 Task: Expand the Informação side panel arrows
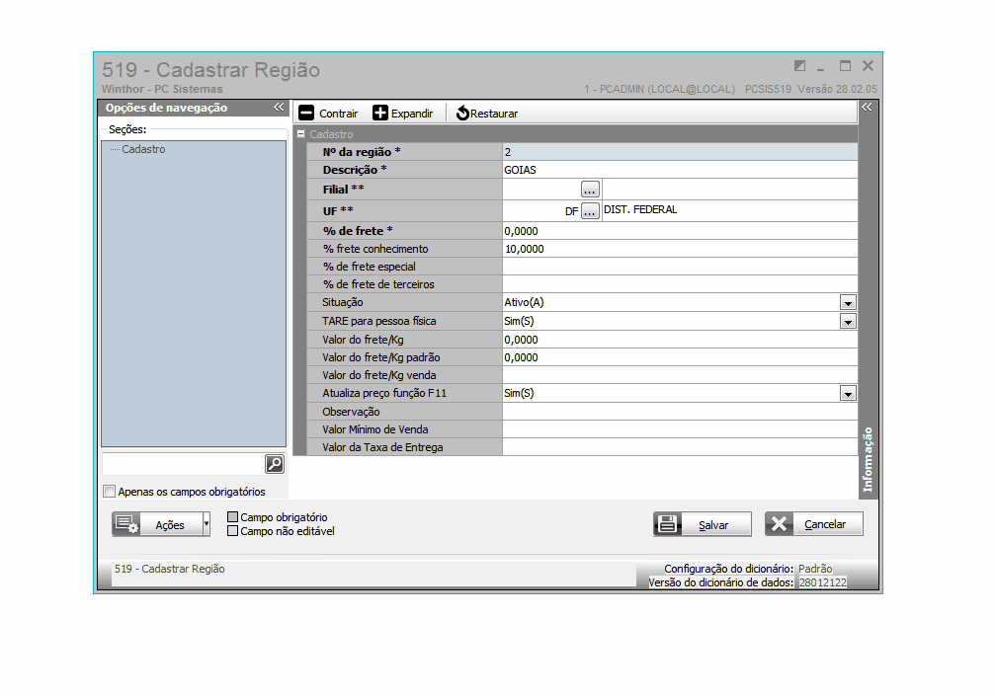tap(868, 108)
